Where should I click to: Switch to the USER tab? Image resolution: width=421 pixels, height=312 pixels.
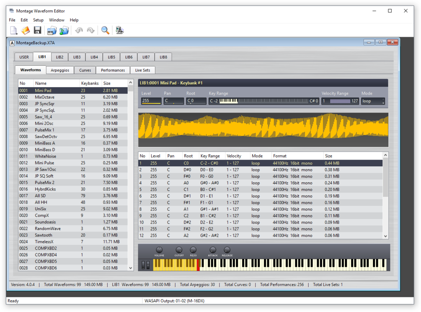click(x=24, y=57)
